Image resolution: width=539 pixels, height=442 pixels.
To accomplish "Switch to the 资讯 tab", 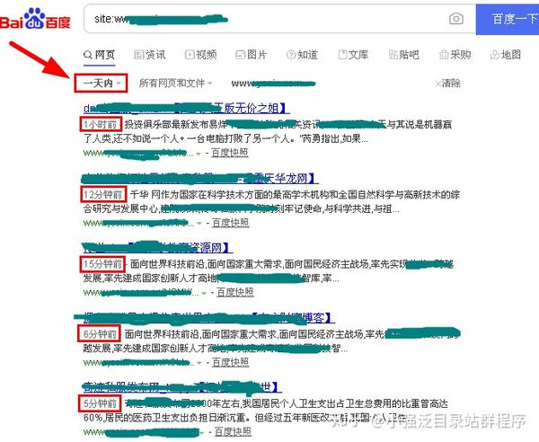I will [149, 55].
